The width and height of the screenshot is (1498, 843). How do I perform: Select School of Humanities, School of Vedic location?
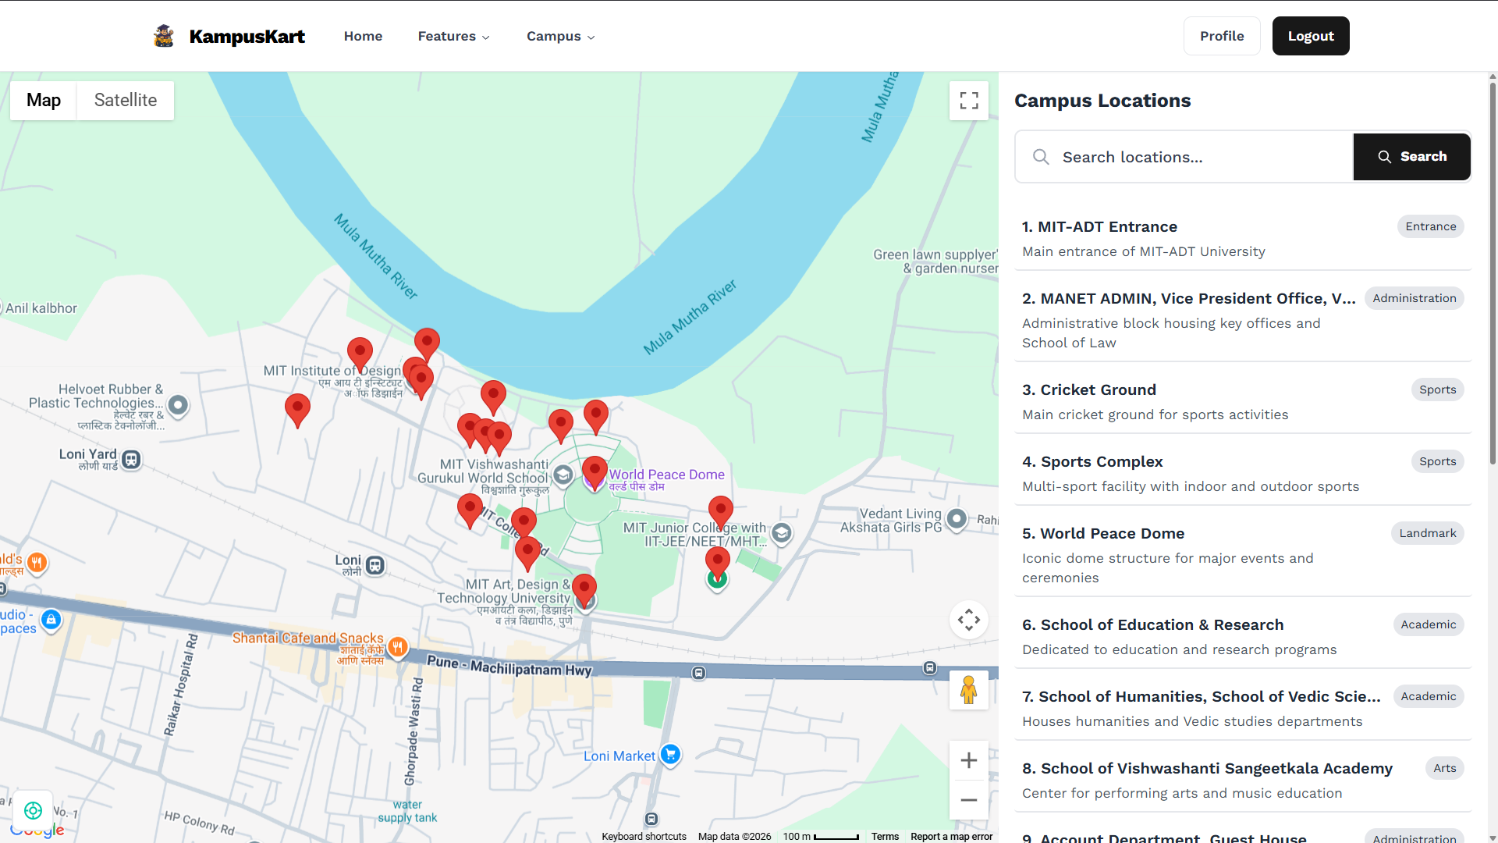pos(1243,708)
